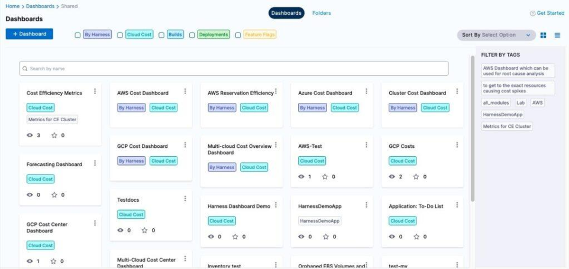The image size is (569, 269).
Task: Star the Cost Efficiency Metrics dashboard
Action: click(54, 135)
